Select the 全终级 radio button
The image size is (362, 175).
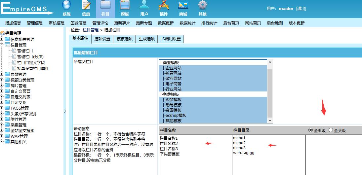coord(310,130)
